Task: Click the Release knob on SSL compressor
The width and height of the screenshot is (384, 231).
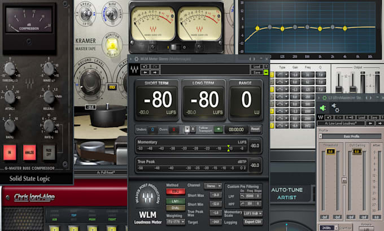Action: pyautogui.click(x=49, y=97)
